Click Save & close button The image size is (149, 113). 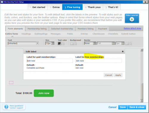click(137, 107)
